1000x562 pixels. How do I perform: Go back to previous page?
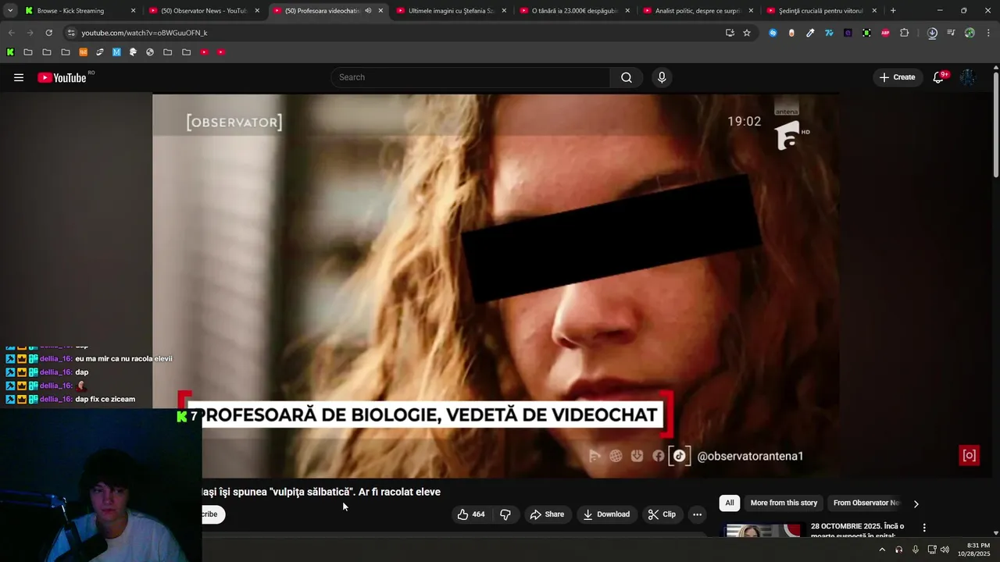[x=11, y=33]
